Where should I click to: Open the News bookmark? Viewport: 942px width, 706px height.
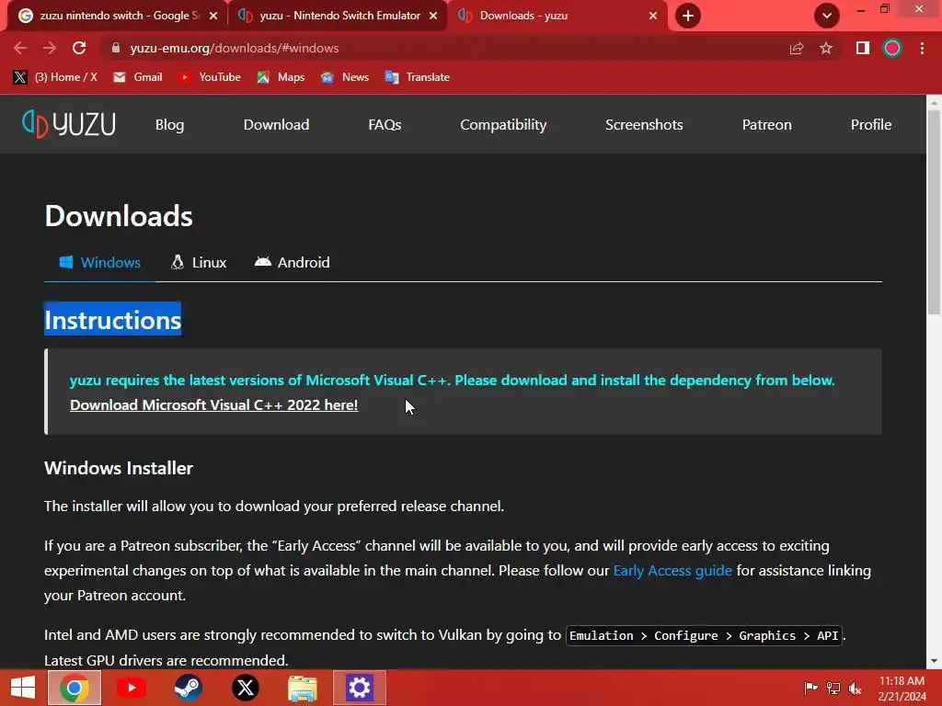pos(345,77)
